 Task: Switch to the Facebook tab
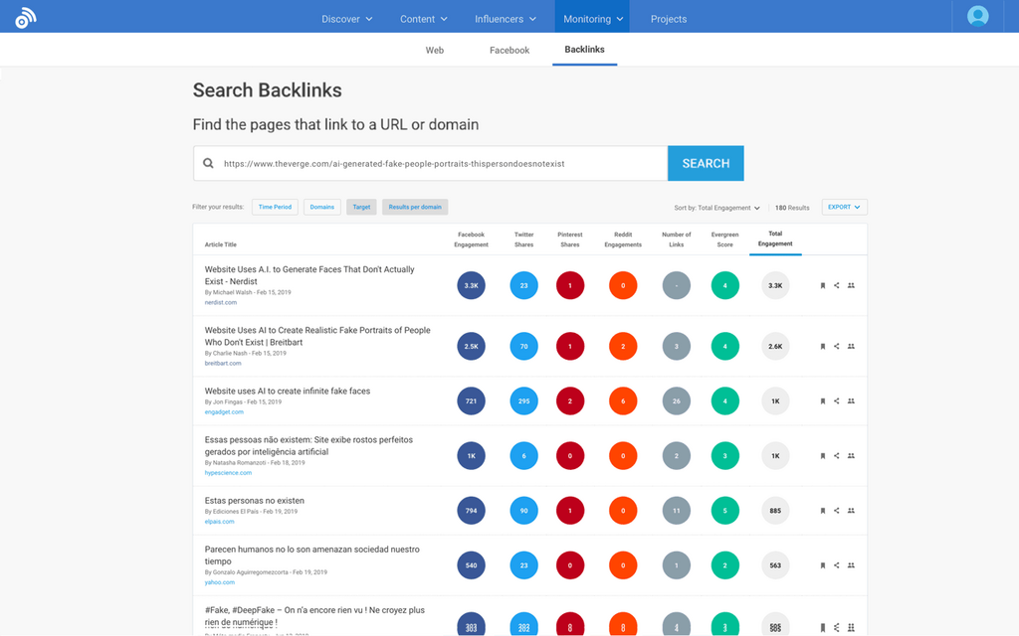coord(509,50)
